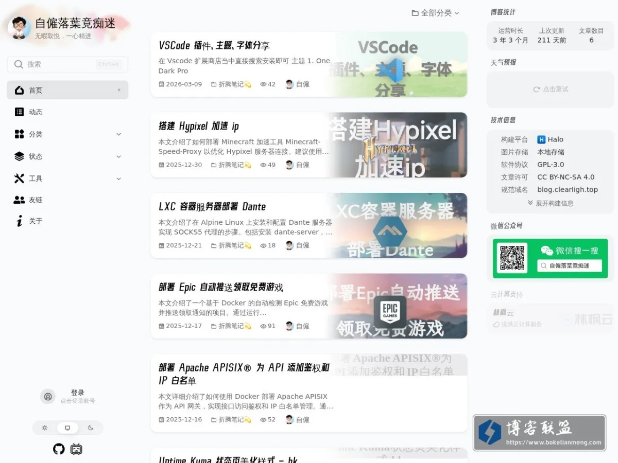
Task: Open the 工具 menu item
Action: coord(67,179)
